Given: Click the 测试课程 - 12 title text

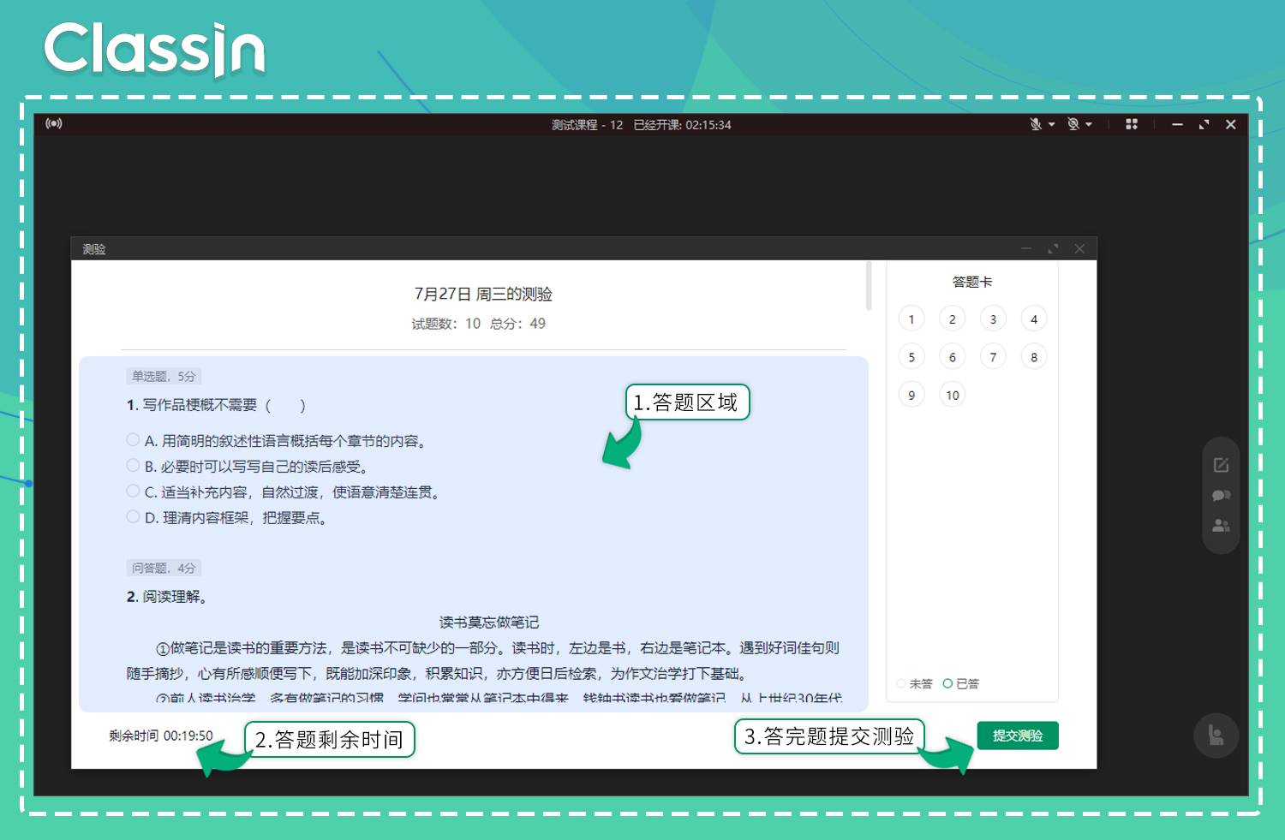Looking at the screenshot, I should pos(587,125).
